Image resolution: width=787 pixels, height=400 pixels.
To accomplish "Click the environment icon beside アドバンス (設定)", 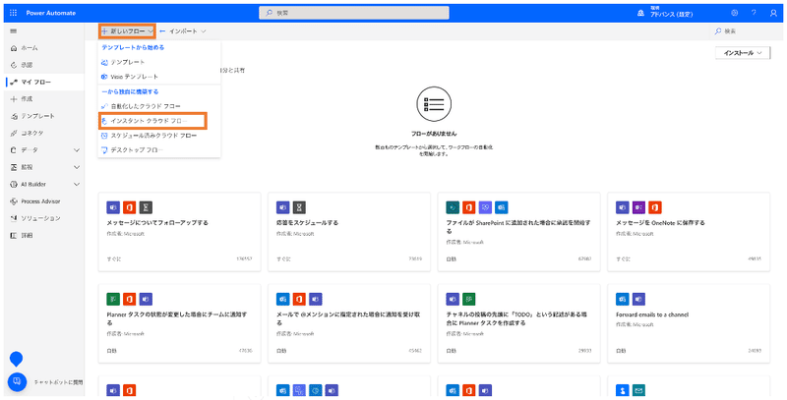I will (x=641, y=13).
